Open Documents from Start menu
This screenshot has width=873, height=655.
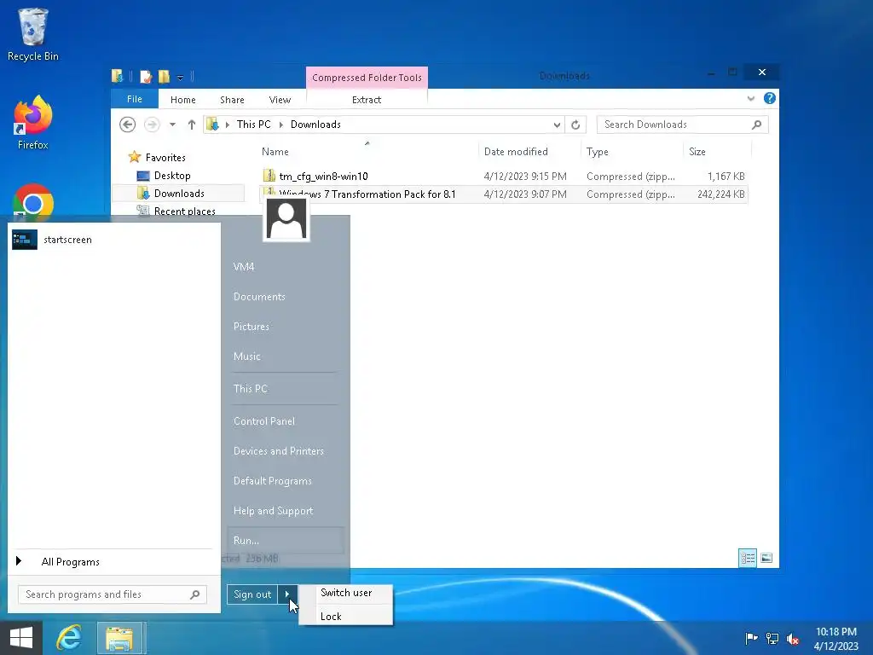point(259,297)
